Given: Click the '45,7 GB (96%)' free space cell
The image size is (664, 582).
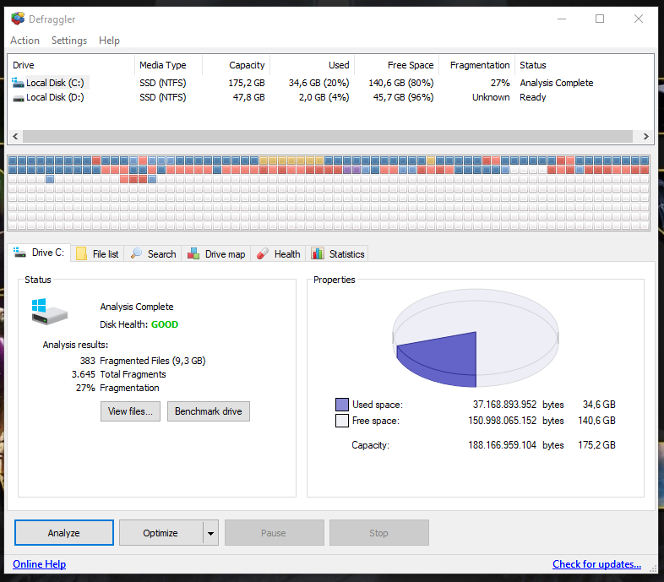Looking at the screenshot, I should click(x=403, y=97).
